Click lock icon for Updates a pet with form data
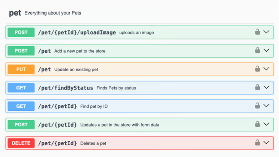 pos(257,124)
